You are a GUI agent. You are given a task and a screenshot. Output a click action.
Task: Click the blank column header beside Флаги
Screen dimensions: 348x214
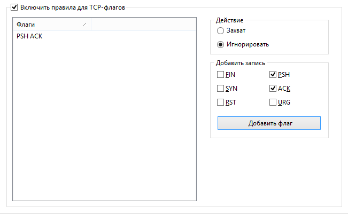click(143, 25)
